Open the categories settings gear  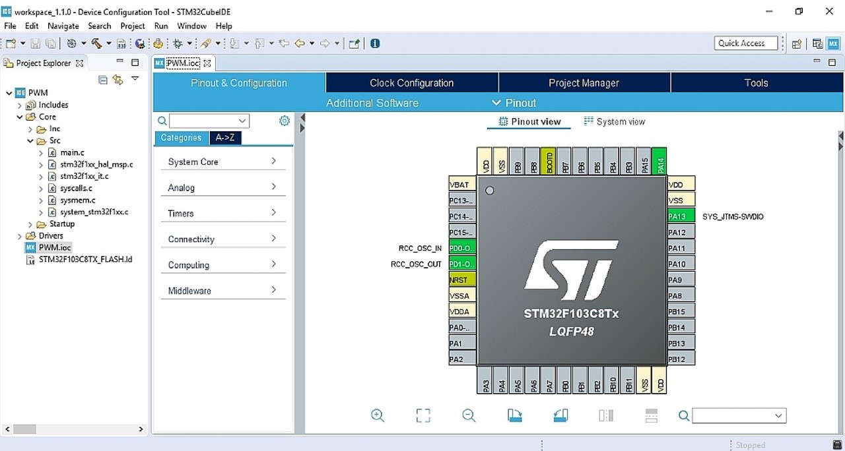(x=285, y=121)
